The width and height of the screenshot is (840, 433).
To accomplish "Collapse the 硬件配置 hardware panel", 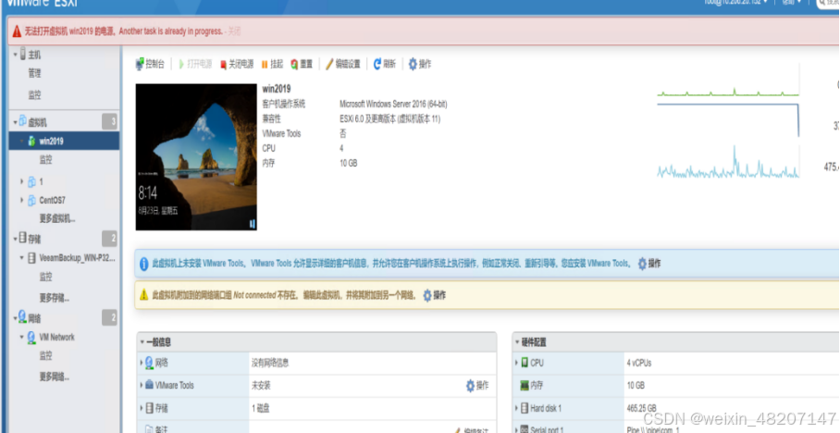I will tap(517, 342).
